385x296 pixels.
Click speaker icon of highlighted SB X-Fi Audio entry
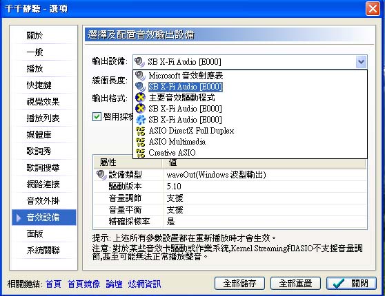click(x=140, y=87)
